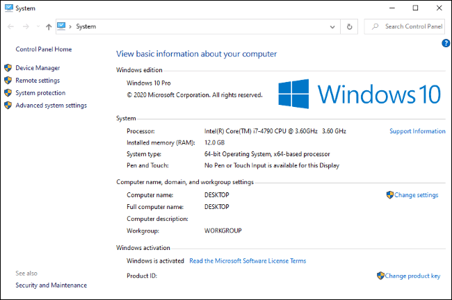The height and width of the screenshot is (300, 452).
Task: Read the Microsoft Software License Terms
Action: [x=247, y=261]
